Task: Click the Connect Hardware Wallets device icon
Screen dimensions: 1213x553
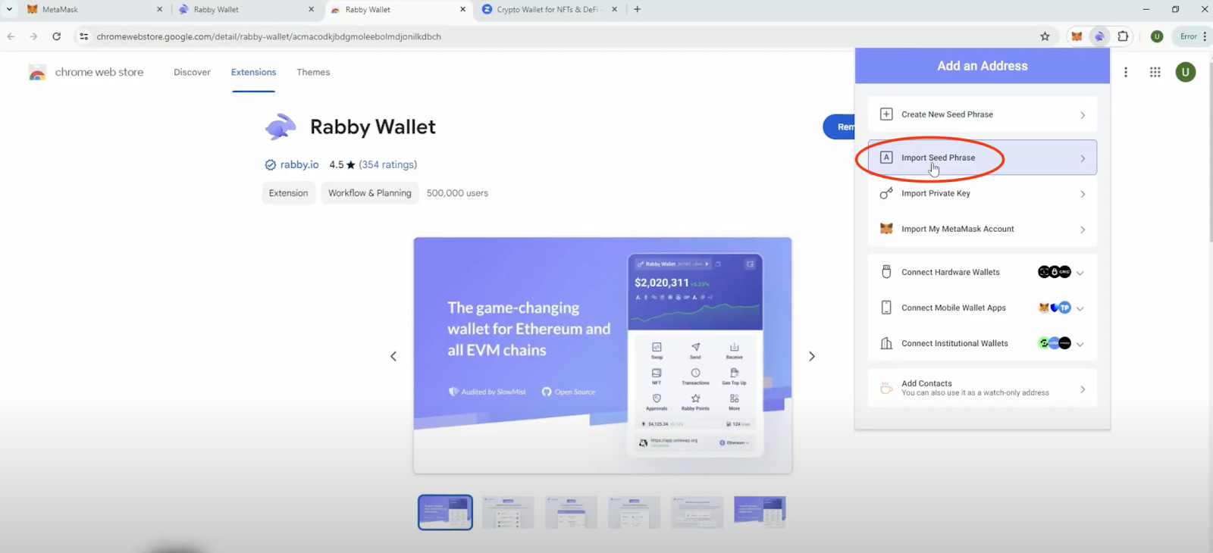Action: (886, 272)
